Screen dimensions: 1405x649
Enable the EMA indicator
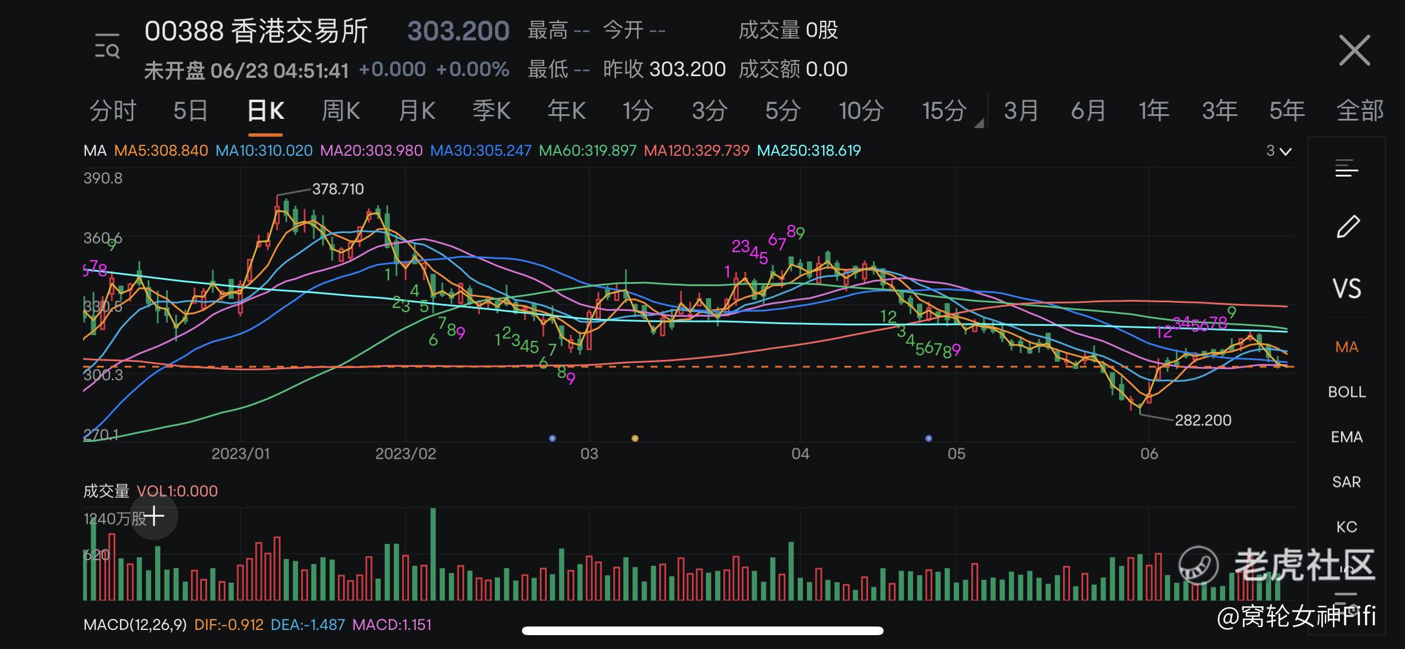click(x=1347, y=437)
